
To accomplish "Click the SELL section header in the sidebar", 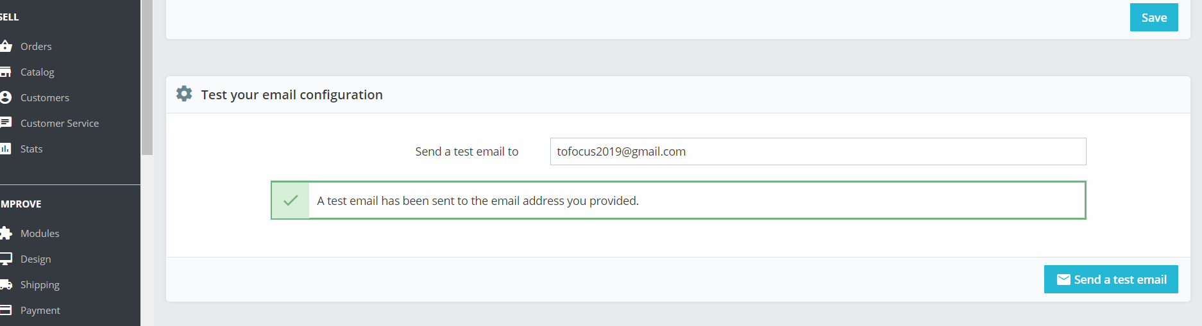I will (x=9, y=17).
